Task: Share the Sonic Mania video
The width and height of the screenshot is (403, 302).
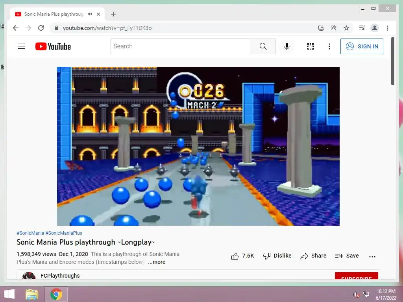Action: click(x=313, y=256)
